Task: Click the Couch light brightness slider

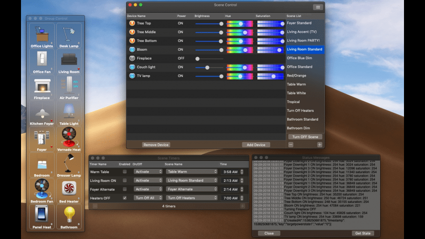Action: coord(209,67)
